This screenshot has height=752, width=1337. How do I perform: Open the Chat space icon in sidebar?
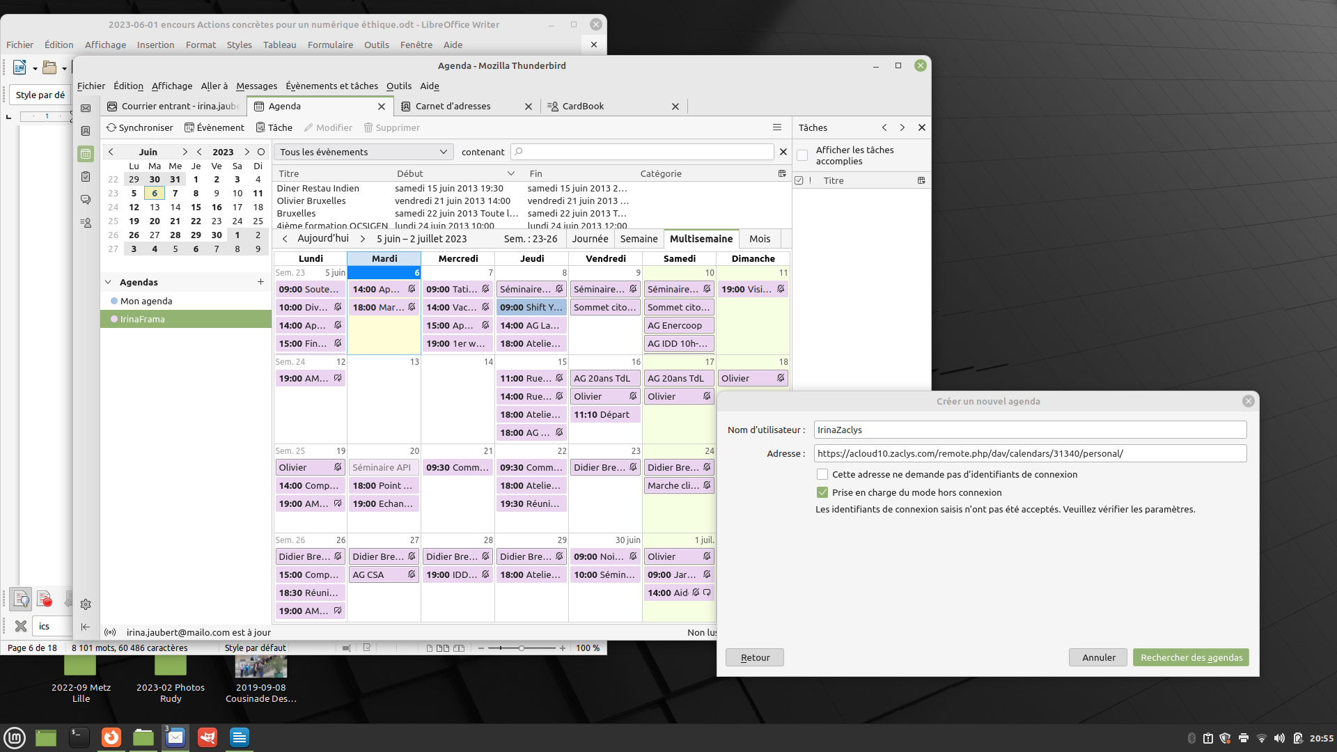tap(86, 200)
